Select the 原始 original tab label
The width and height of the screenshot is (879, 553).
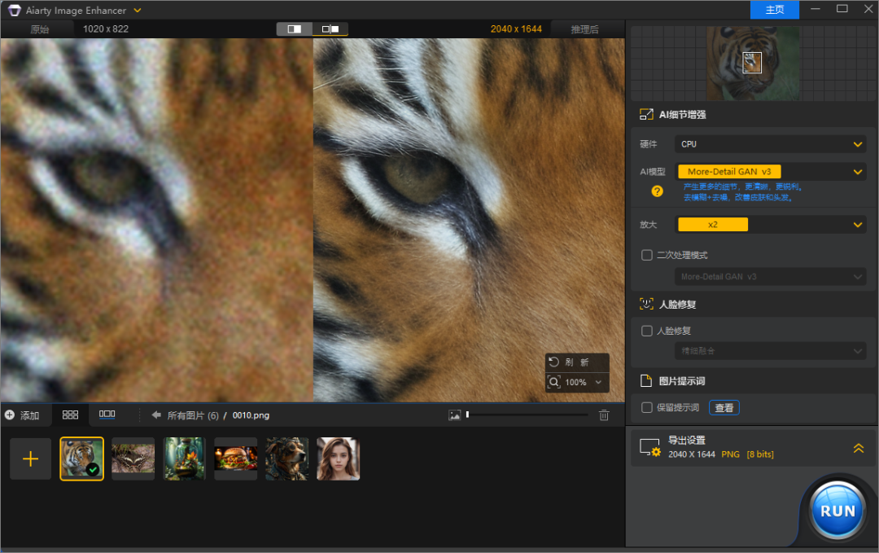pos(39,29)
